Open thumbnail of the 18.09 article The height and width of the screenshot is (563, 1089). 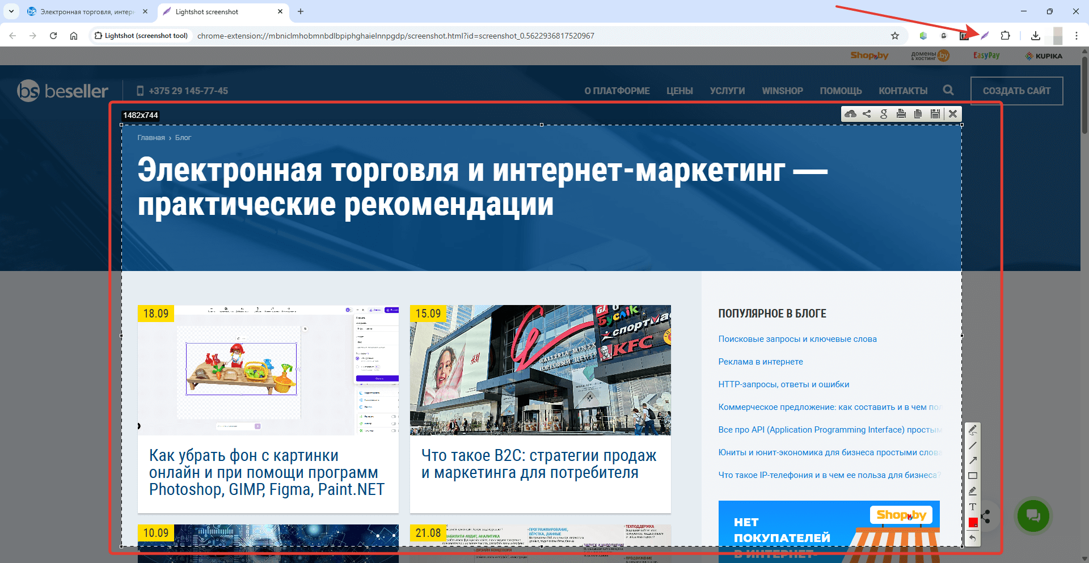(x=268, y=370)
